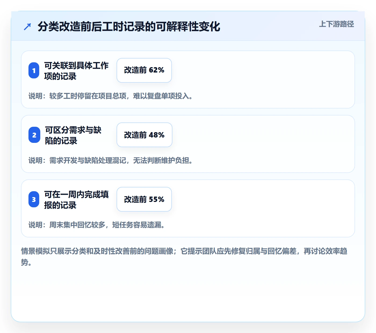Click the footer paragraph starting 情景模拟只展示
The width and height of the screenshot is (376, 333).
tap(184, 256)
